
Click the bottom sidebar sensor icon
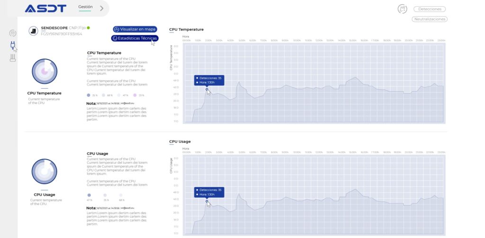click(13, 58)
